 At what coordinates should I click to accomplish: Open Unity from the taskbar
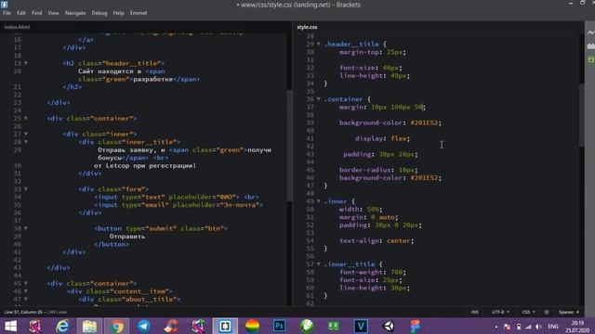[389, 326]
